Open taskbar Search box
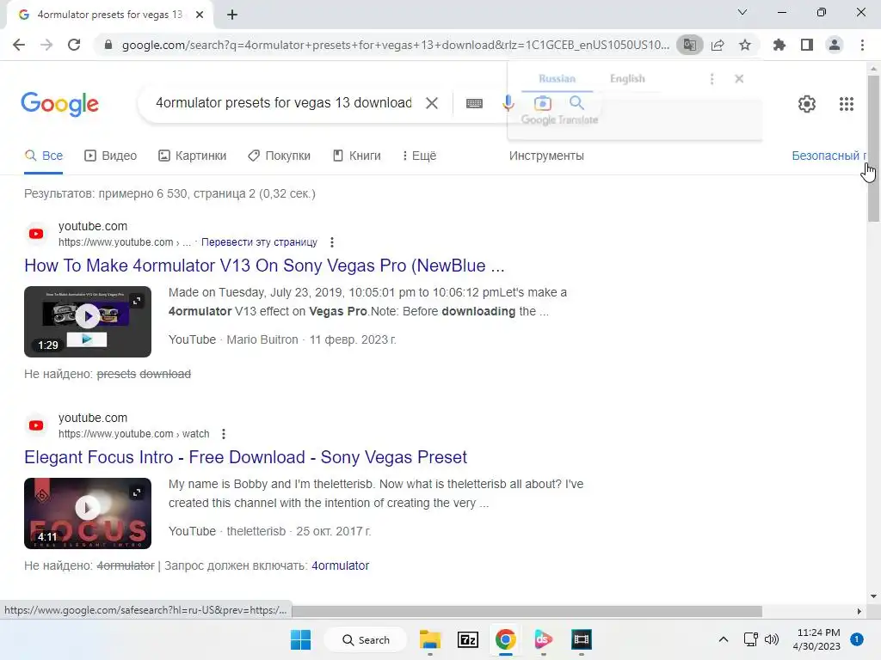 367,639
